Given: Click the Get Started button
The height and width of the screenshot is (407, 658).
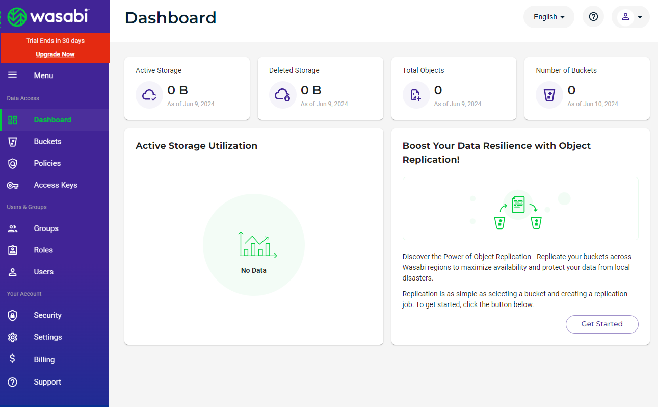Looking at the screenshot, I should click(x=602, y=324).
